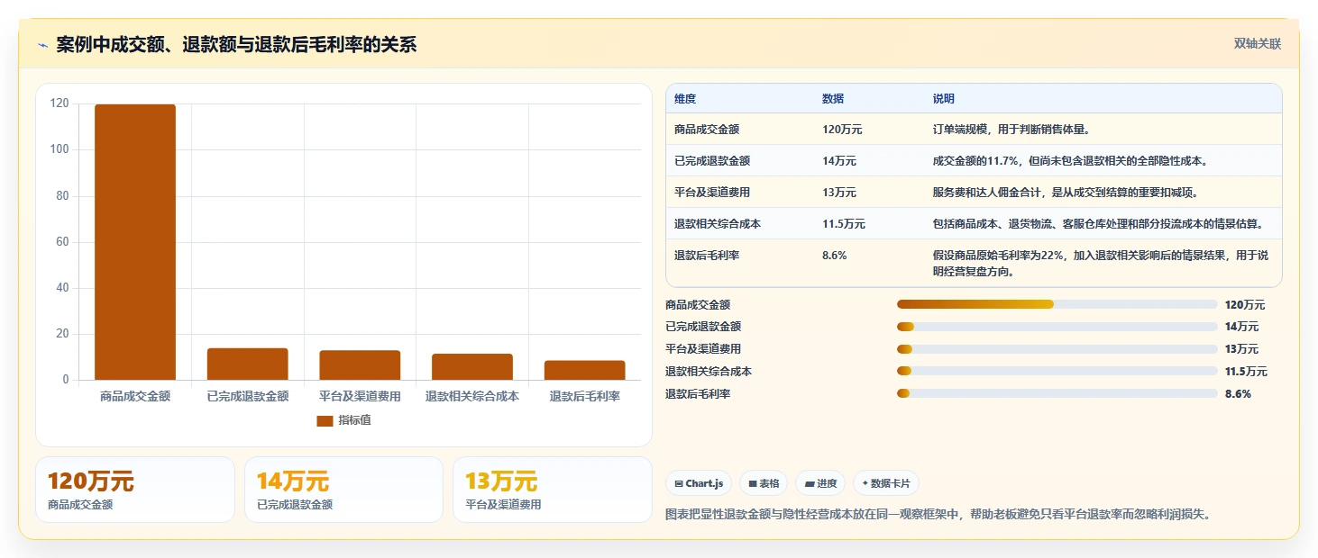
Task: Click the 11.5万元 table data cell
Action: (844, 224)
